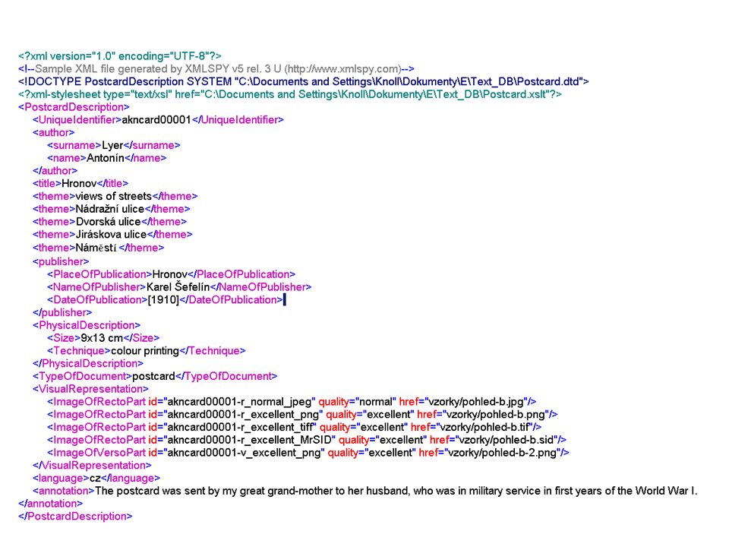Select the name value Antonín
Screen dimensions: 729x547
pos(106,158)
